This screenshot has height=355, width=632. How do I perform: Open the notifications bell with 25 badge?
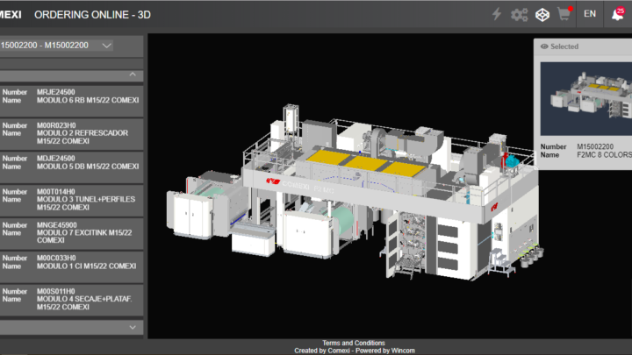618,14
